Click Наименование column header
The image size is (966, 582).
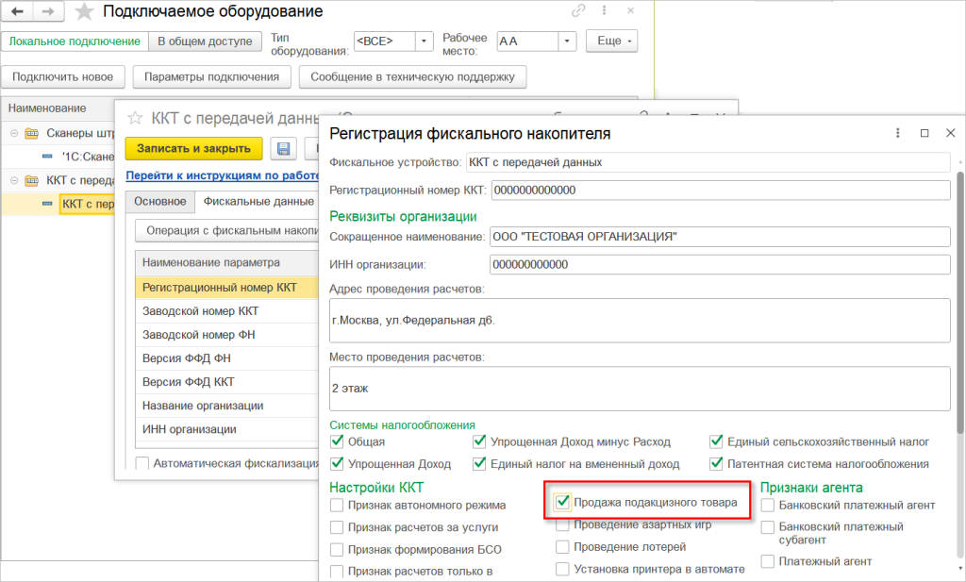[58, 108]
